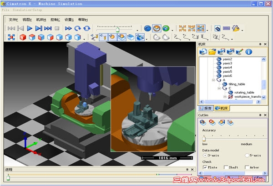Open the yellow gear settings icon
The width and height of the screenshot is (273, 186).
tap(236, 28)
